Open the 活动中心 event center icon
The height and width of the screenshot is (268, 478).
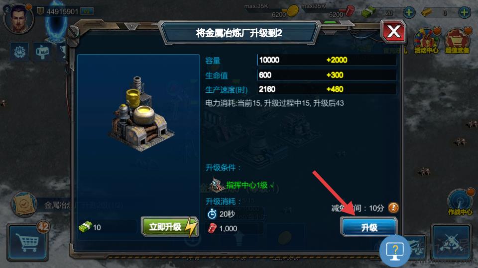coord(427,41)
